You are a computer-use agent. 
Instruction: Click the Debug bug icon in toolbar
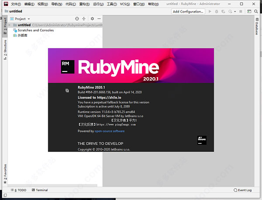(x=217, y=11)
